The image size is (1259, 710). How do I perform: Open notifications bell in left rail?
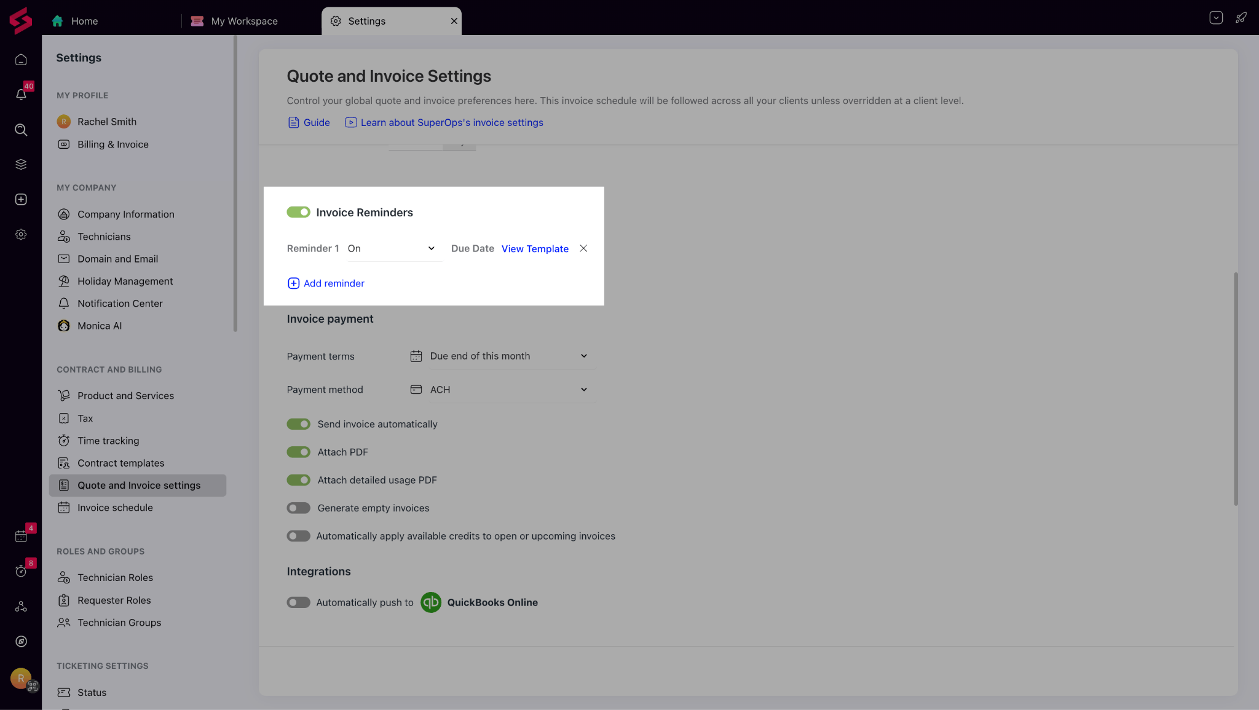click(21, 94)
